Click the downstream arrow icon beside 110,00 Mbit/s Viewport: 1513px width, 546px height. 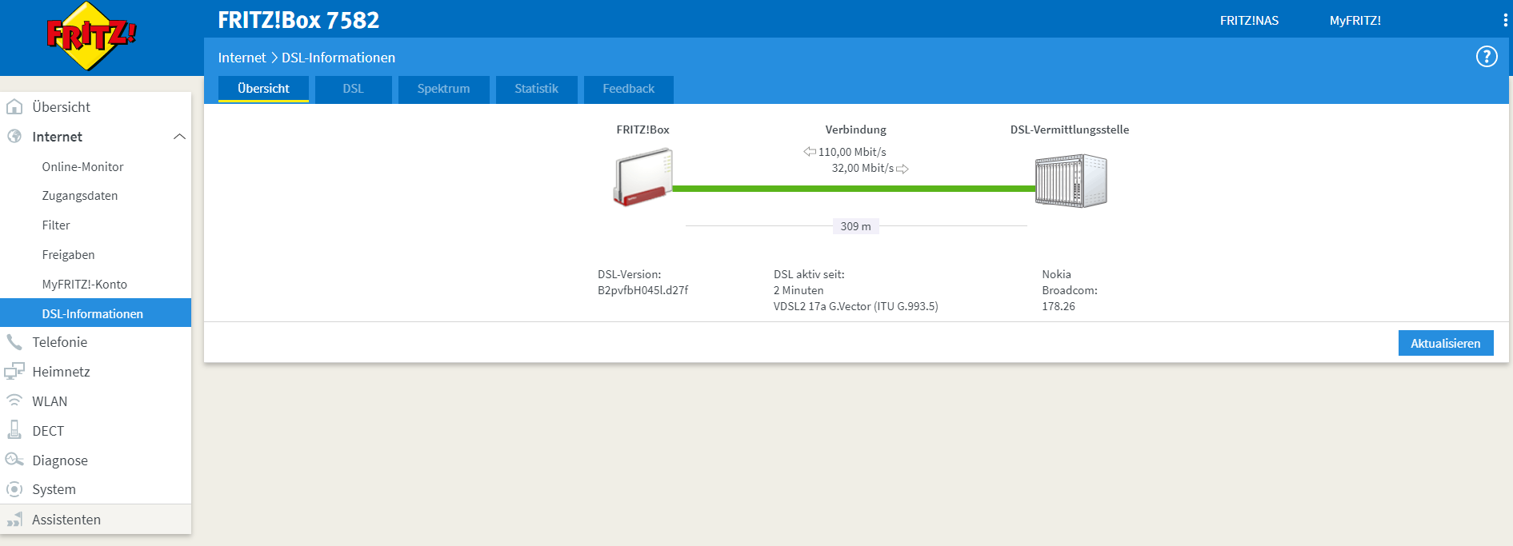(x=810, y=152)
